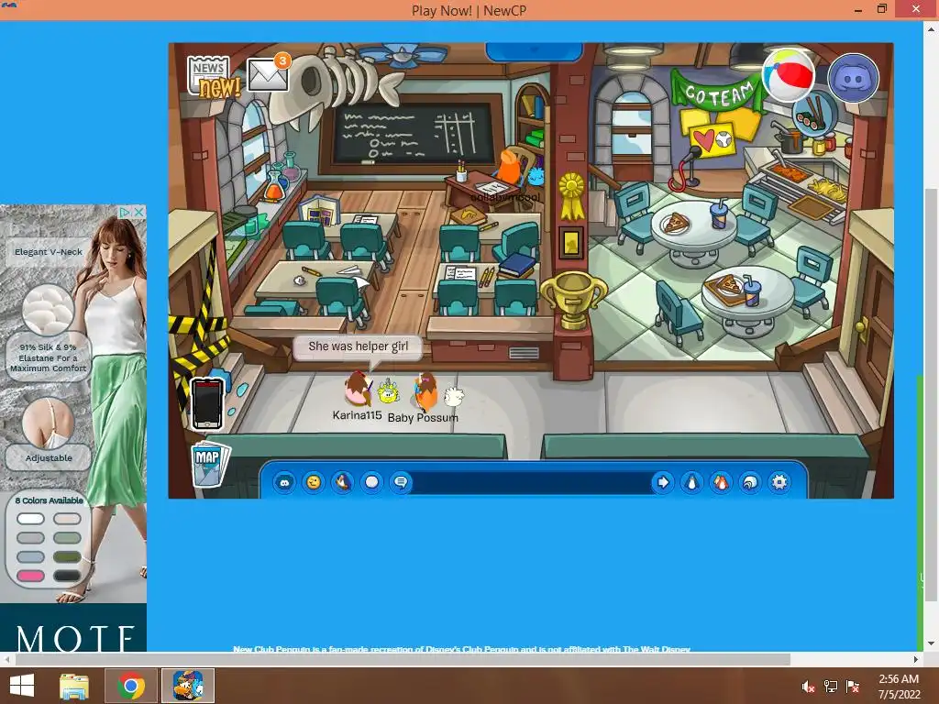
Task: Click the vertical scrollbar thumb
Action: click(x=930, y=395)
